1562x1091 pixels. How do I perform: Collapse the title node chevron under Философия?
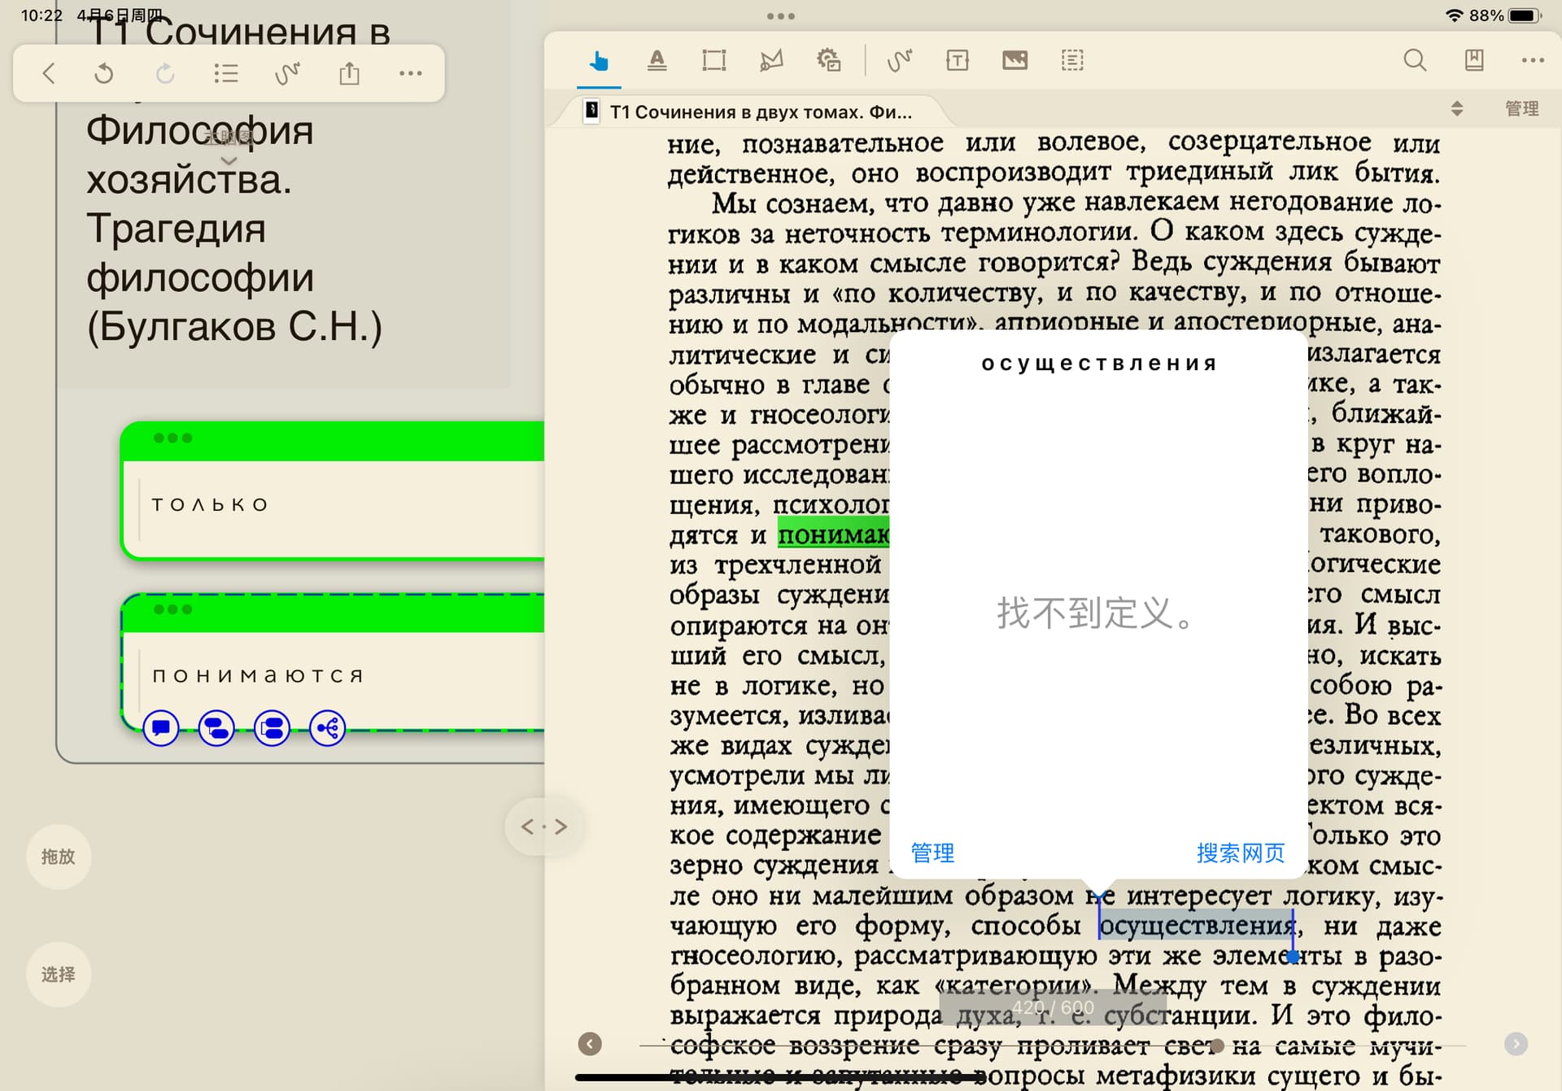coord(229,160)
